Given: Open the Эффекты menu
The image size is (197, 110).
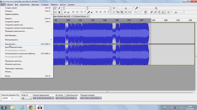Looking at the screenshot, I should tap(54, 5).
